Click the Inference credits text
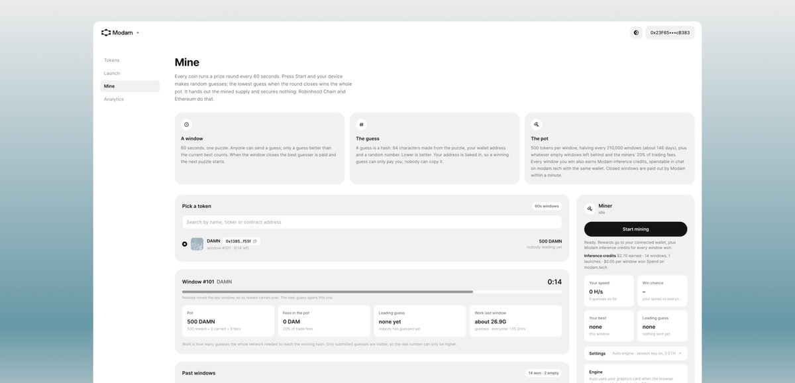The height and width of the screenshot is (383, 795). point(600,255)
